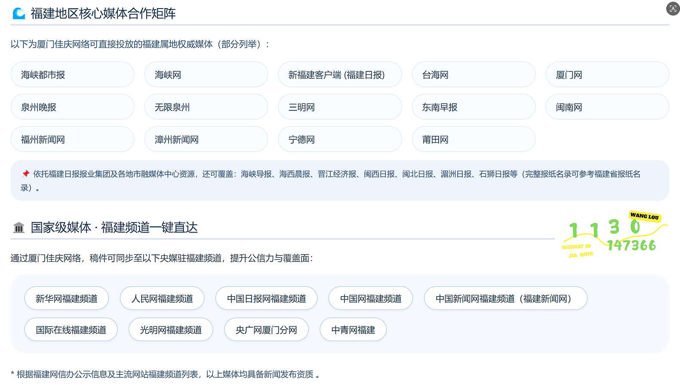Click the bank building icon
The width and height of the screenshot is (680, 389).
pos(19,227)
